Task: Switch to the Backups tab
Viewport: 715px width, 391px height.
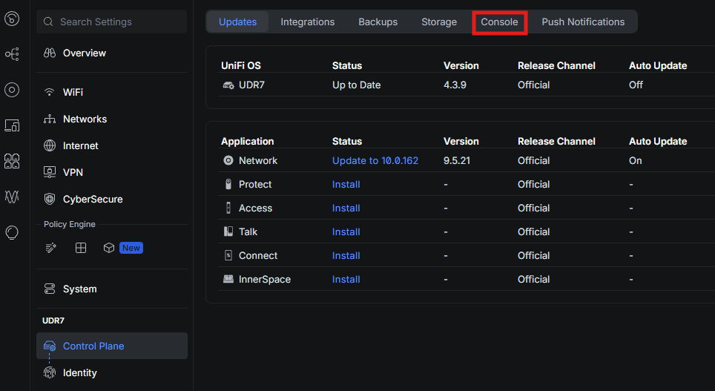Action: click(x=378, y=22)
